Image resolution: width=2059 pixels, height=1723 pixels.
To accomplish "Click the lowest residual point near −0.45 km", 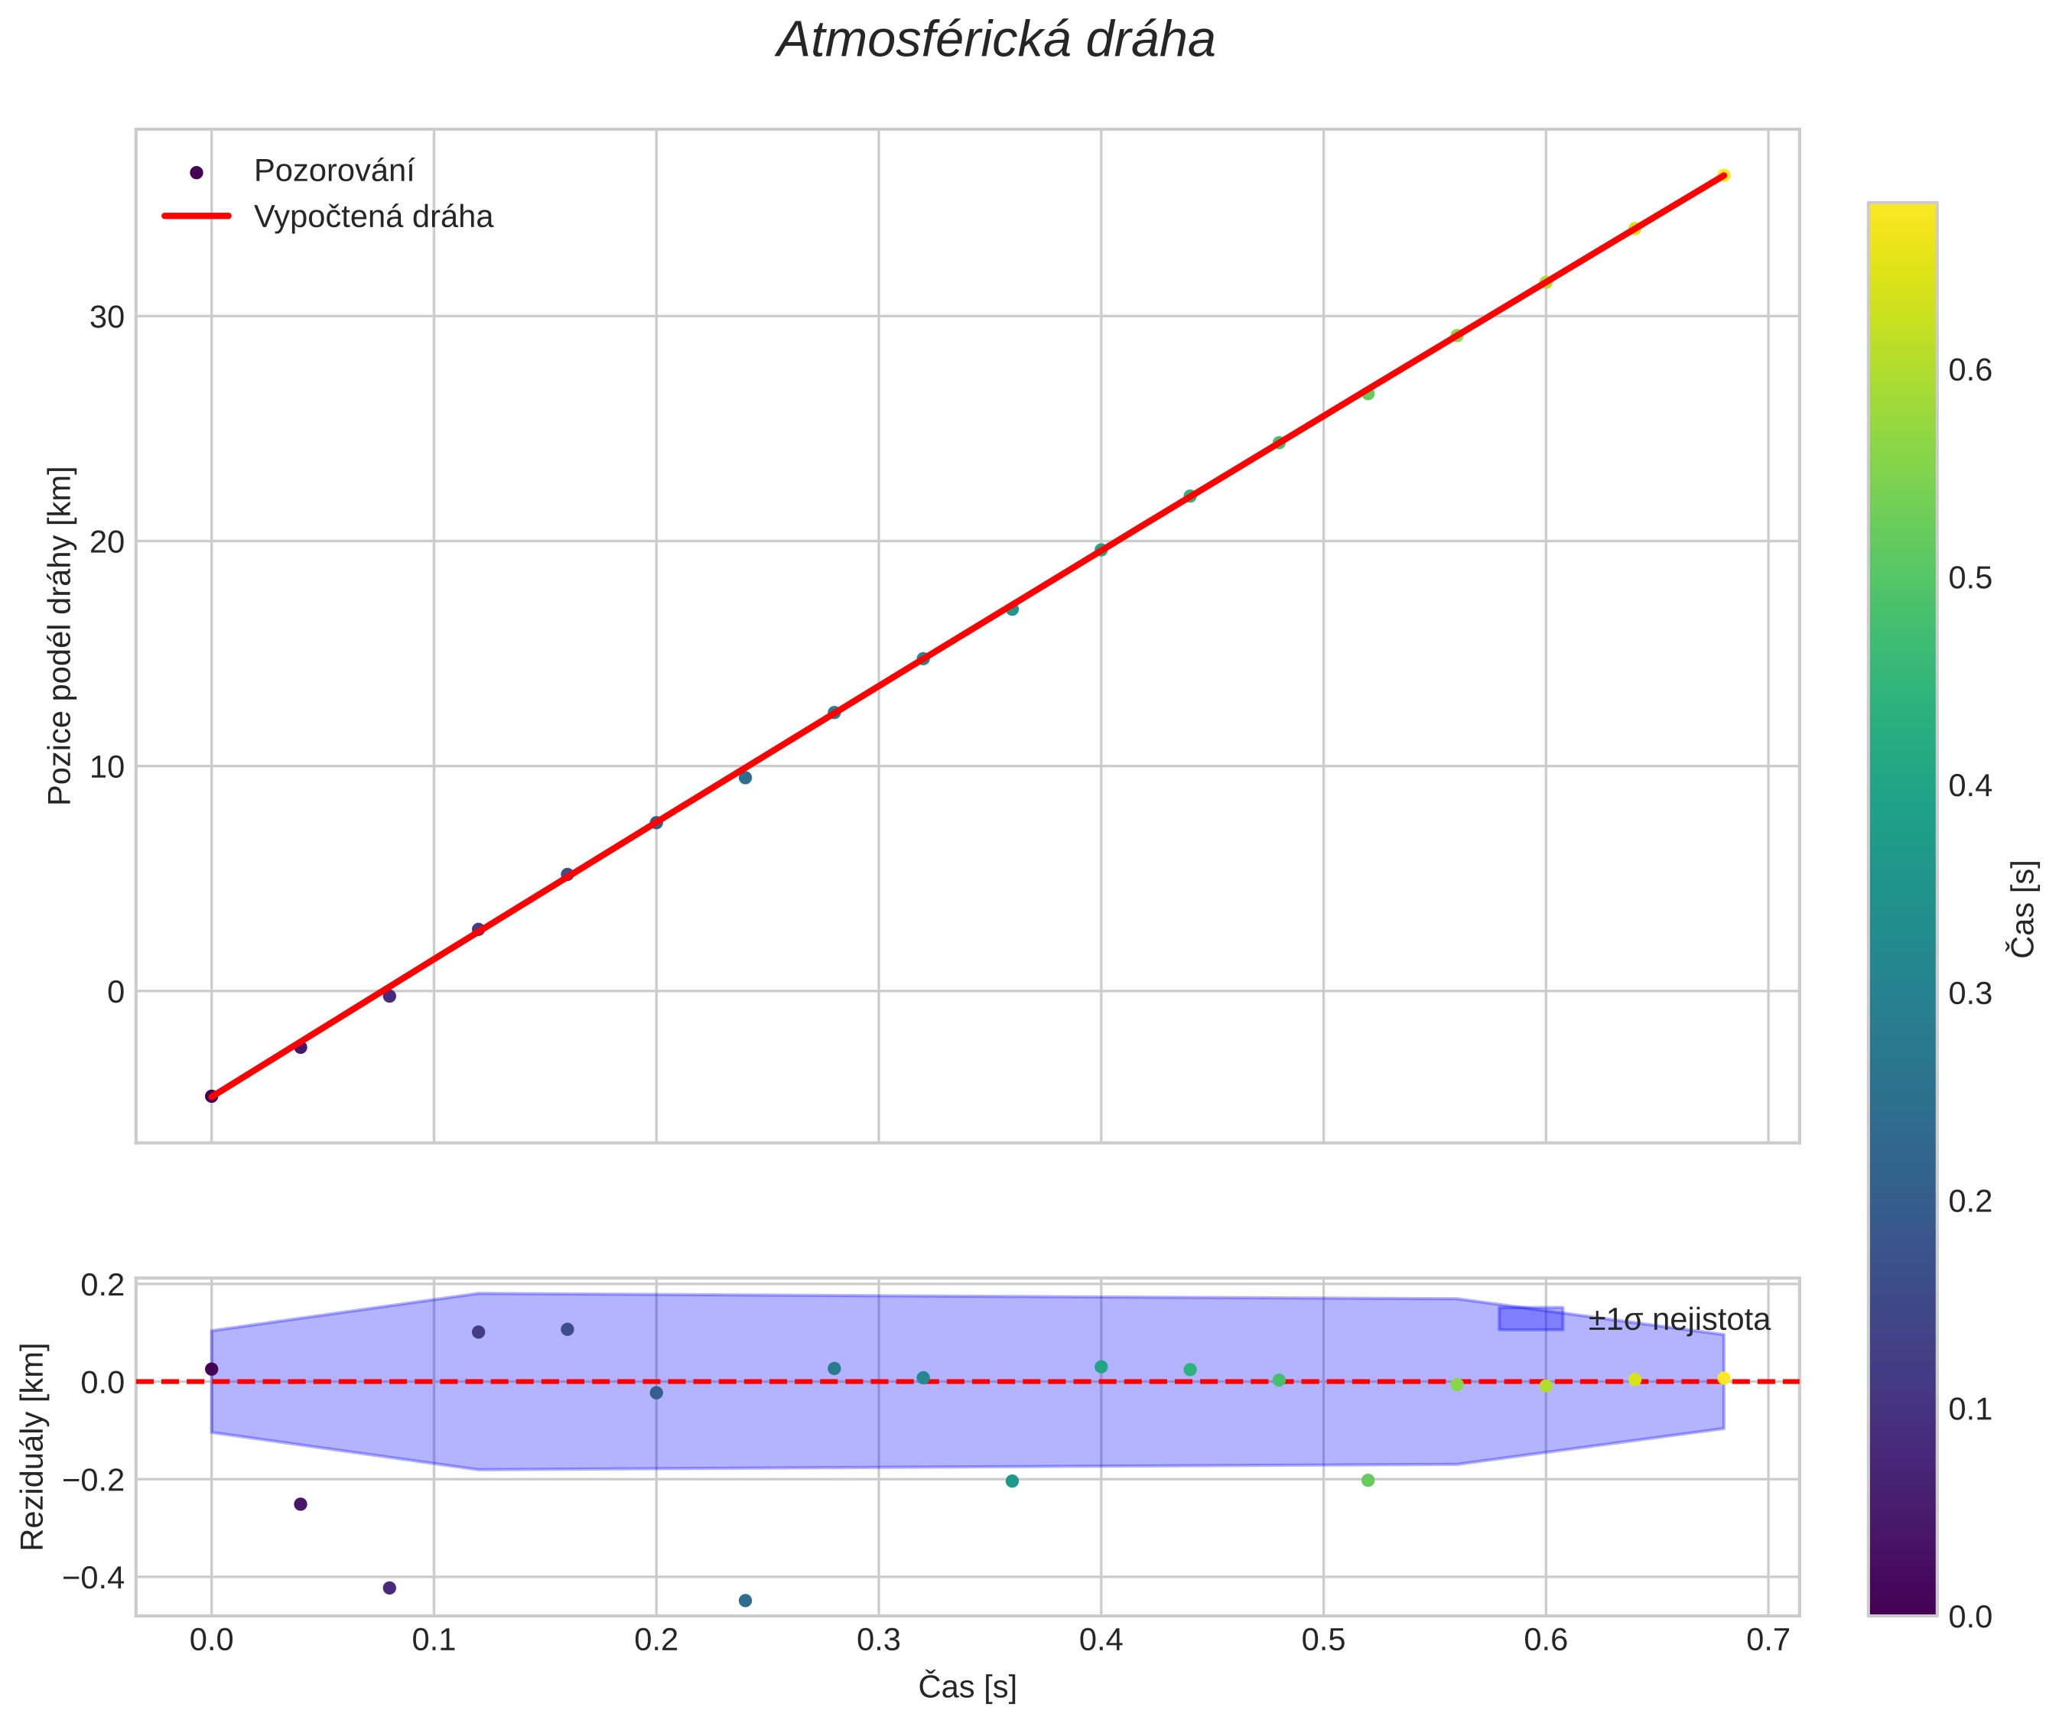I will [745, 1601].
